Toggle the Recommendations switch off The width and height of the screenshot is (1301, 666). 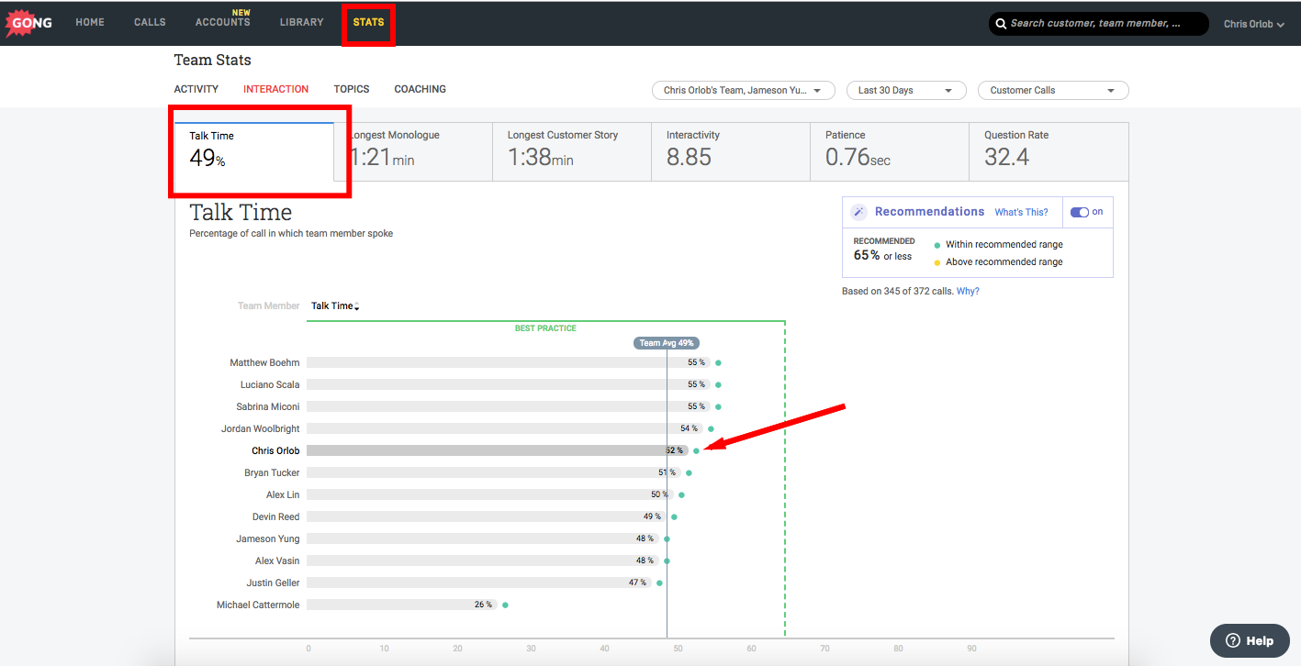click(1080, 212)
